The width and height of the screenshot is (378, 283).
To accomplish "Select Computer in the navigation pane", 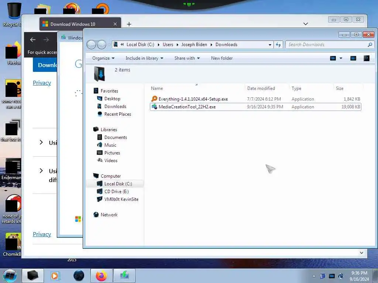I will [x=111, y=176].
